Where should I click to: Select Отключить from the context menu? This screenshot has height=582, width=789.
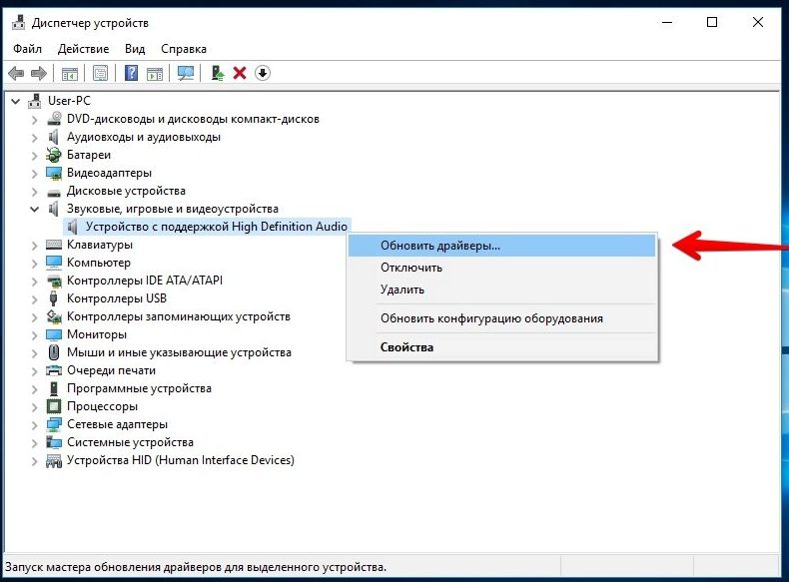click(411, 268)
